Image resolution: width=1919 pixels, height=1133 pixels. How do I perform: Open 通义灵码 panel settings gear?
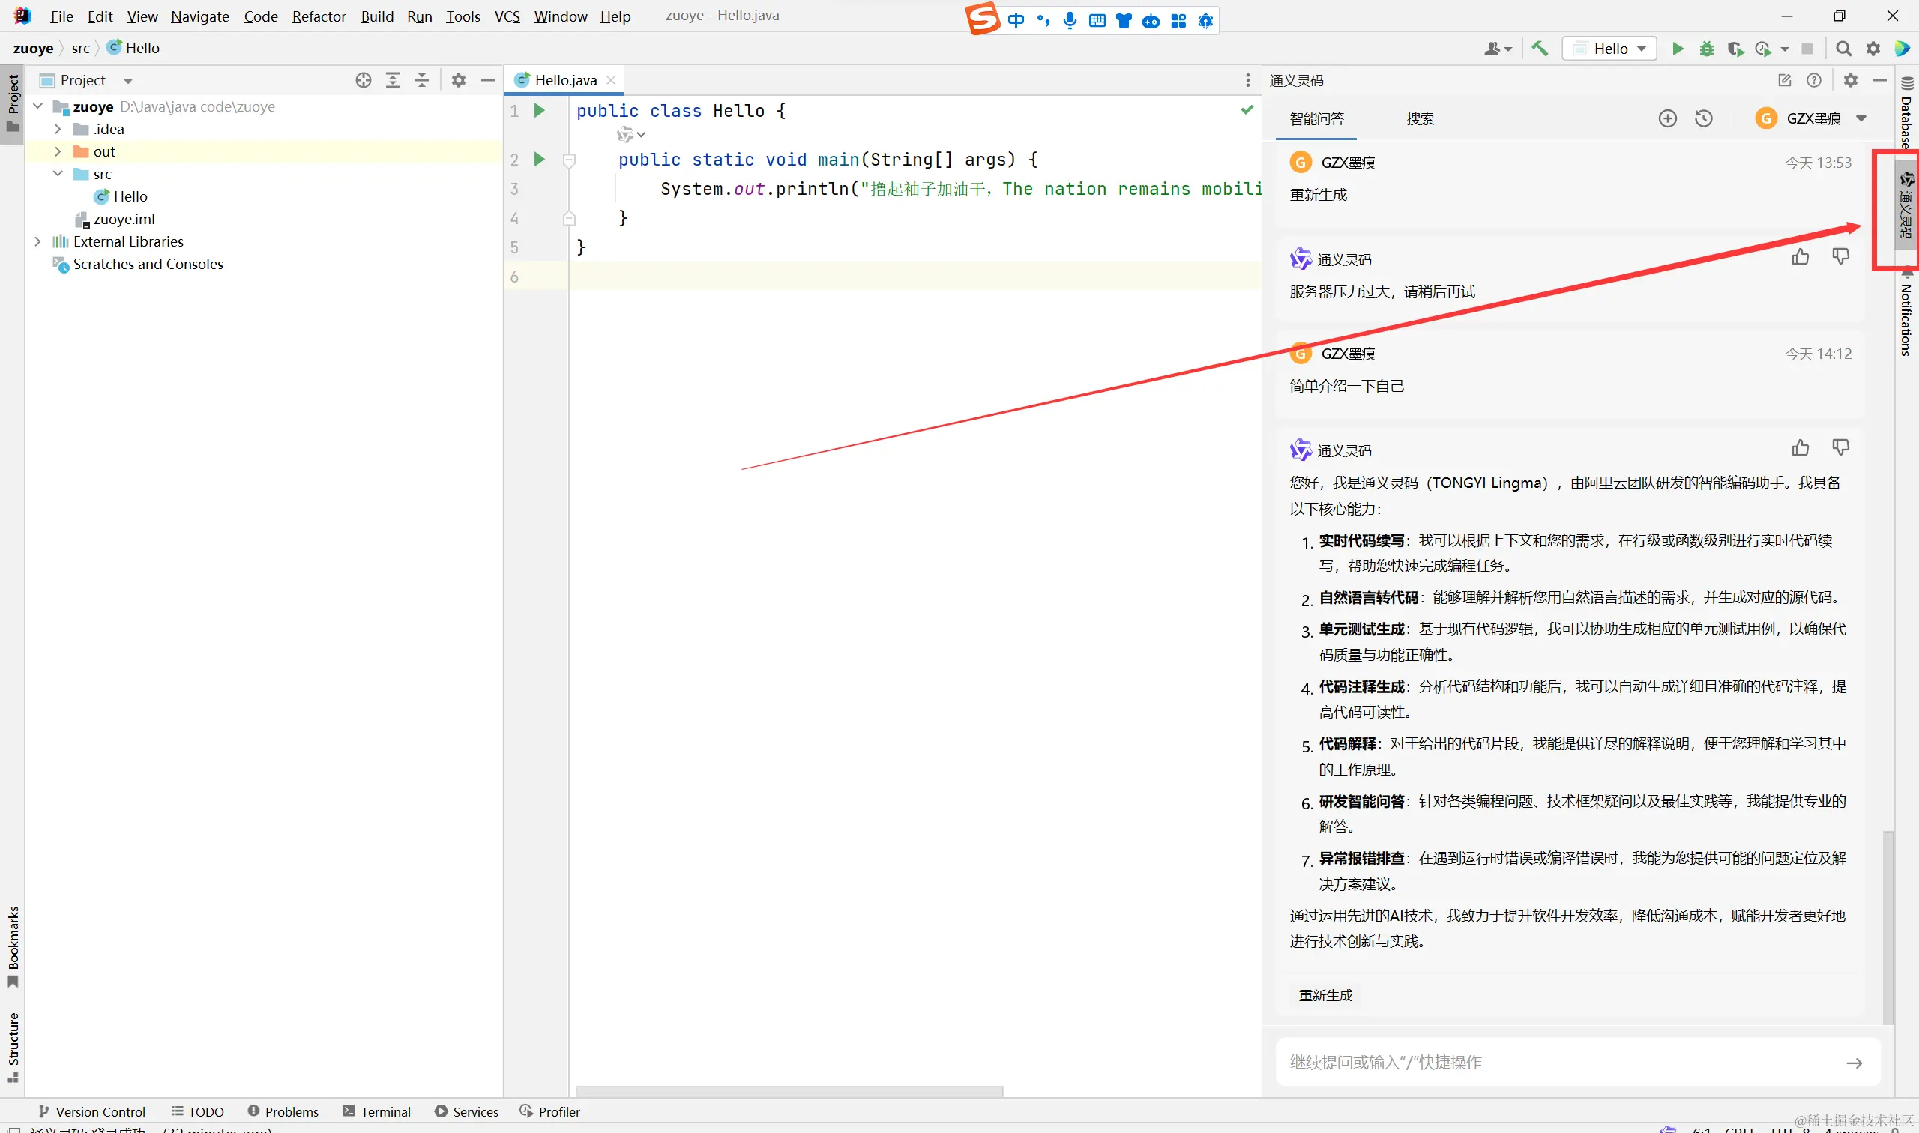tap(1851, 80)
